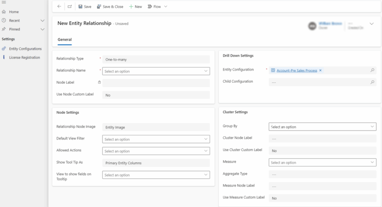Open View to show fields on Tooltip dropdown
The image size is (382, 207).
[x=156, y=175]
